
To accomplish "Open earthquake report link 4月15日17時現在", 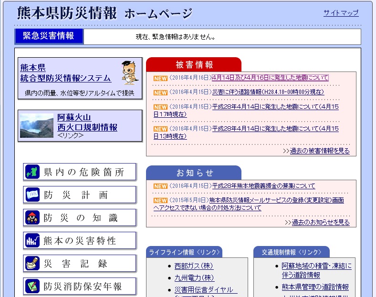I will coord(246,111).
